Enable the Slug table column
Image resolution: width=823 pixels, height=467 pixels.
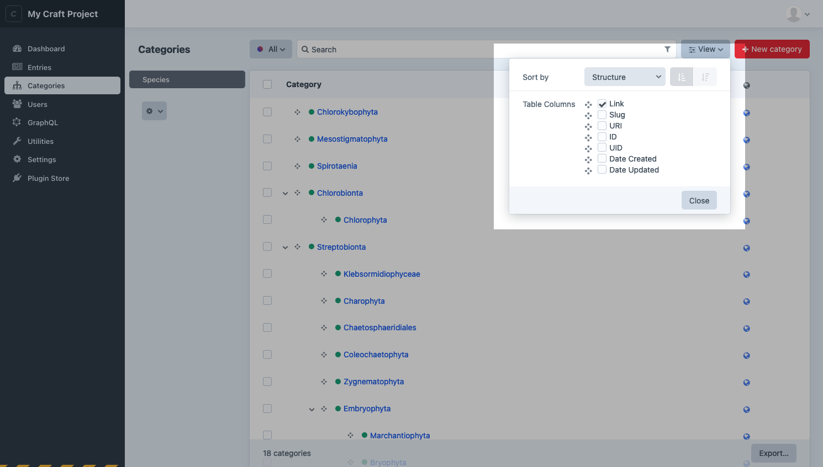pos(602,115)
